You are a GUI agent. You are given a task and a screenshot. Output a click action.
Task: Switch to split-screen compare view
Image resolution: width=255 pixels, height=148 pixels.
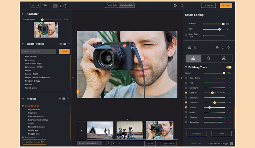click(65, 6)
